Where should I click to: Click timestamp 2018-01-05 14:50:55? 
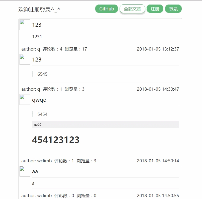(158, 196)
